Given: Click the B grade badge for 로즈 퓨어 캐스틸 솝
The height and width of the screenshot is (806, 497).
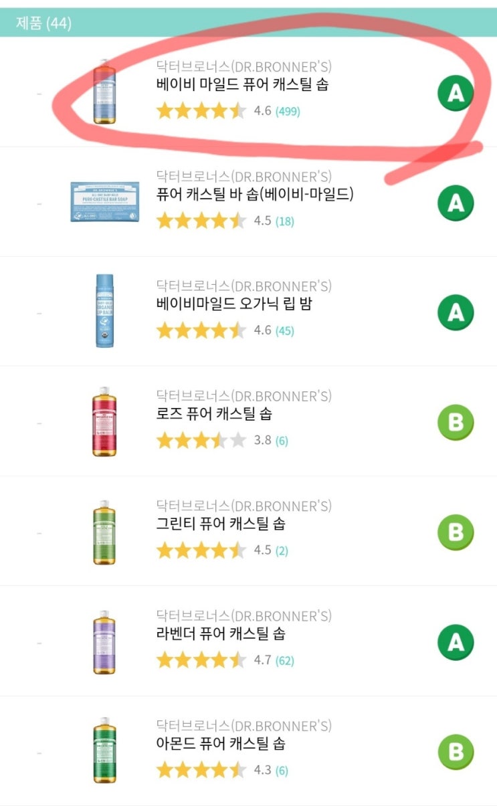Looking at the screenshot, I should pos(456,422).
